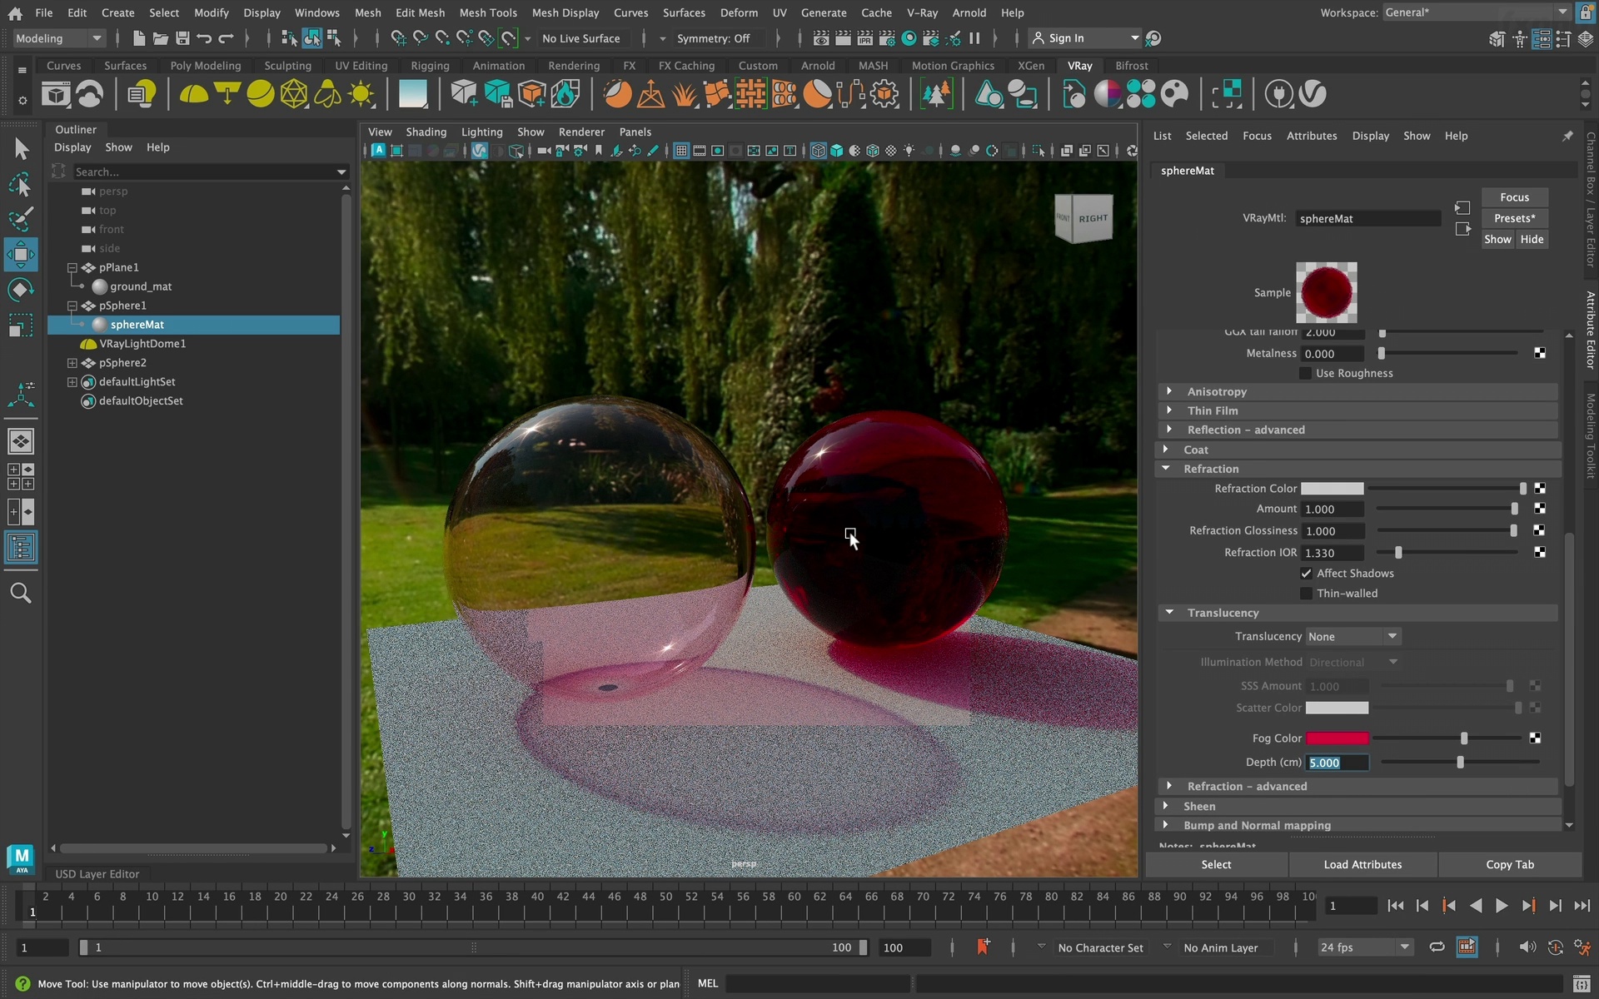Click the Refraction IOR slider handle
The height and width of the screenshot is (999, 1599).
pos(1398,552)
